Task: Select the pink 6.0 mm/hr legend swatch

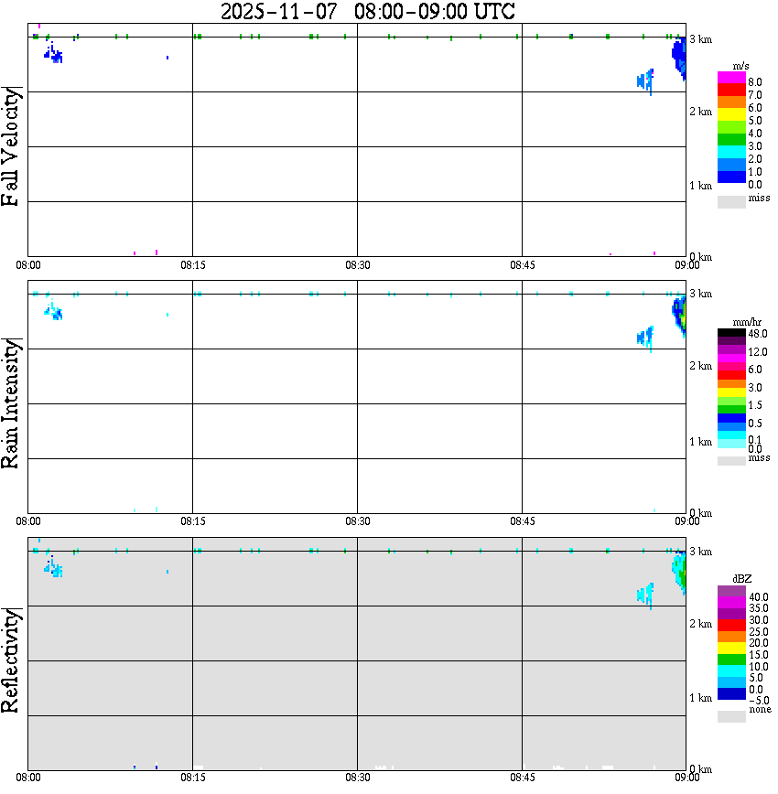Action: tap(731, 367)
